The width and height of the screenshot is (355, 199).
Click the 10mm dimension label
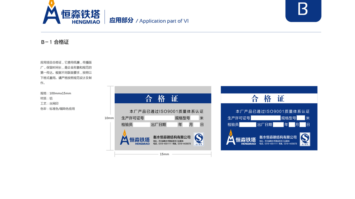pyautogui.click(x=109, y=118)
